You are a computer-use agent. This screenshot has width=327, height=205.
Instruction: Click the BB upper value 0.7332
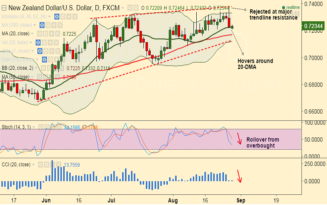pos(89,68)
